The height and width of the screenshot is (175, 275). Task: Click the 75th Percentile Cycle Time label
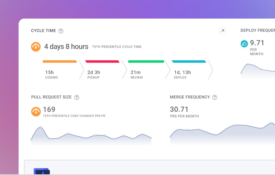click(117, 47)
